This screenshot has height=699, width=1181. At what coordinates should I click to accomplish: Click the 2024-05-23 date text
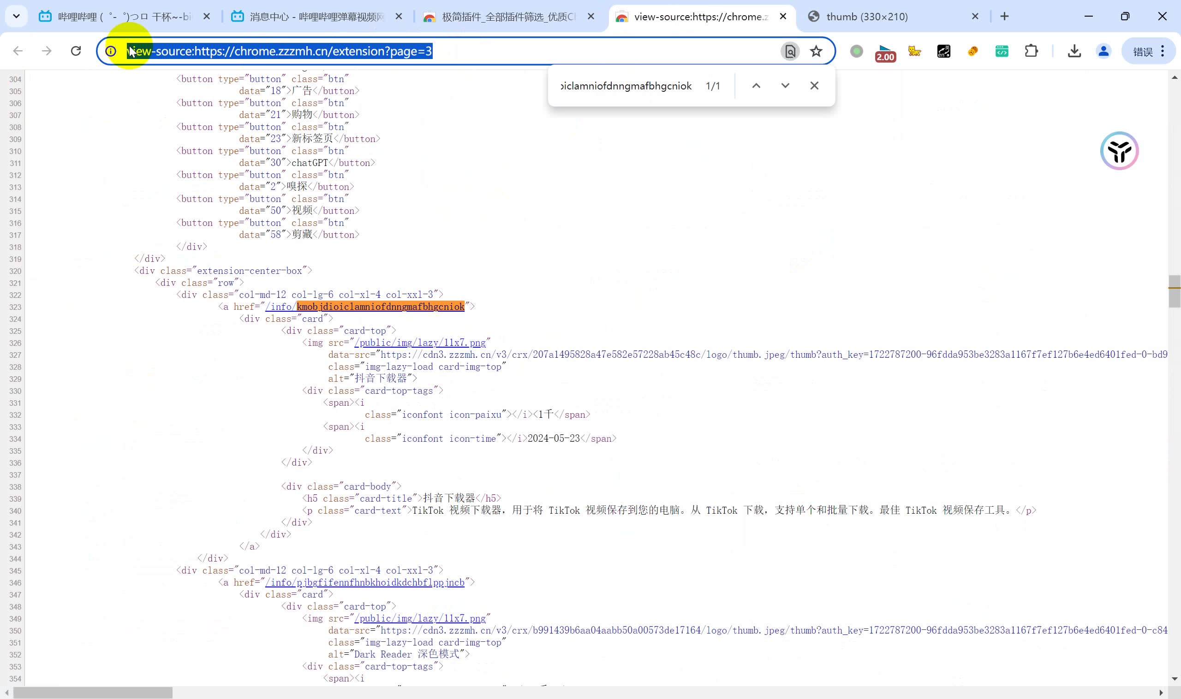tap(554, 438)
